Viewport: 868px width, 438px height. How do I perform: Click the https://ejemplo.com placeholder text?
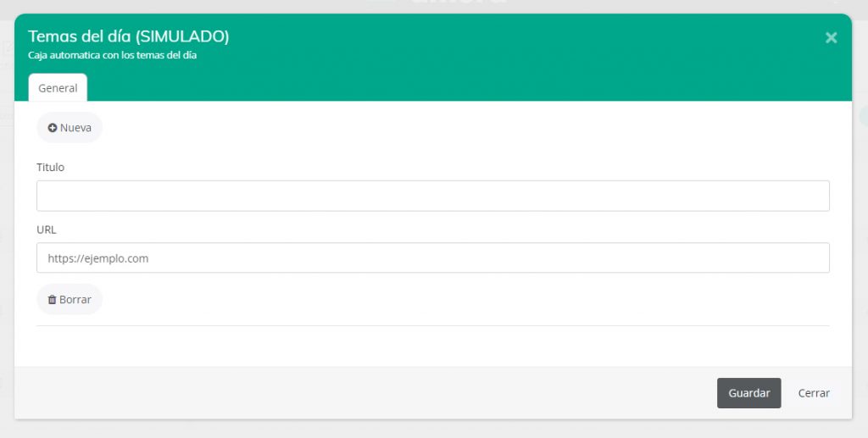pos(98,258)
